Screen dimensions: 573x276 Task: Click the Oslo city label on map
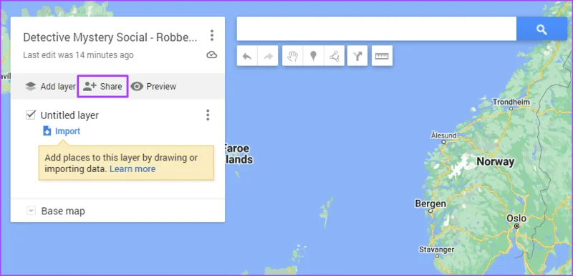point(516,219)
